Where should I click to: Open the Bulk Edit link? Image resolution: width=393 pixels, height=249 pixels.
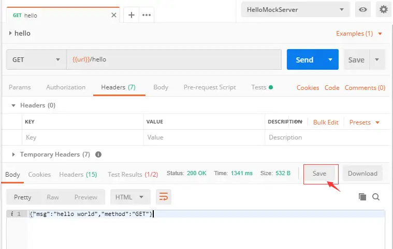[x=326, y=122]
